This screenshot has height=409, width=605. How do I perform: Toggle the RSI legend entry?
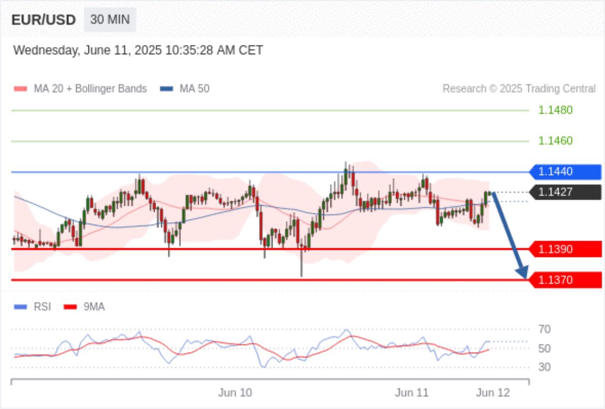(42, 307)
